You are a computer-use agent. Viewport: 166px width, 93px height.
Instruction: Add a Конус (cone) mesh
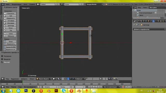[10, 28]
